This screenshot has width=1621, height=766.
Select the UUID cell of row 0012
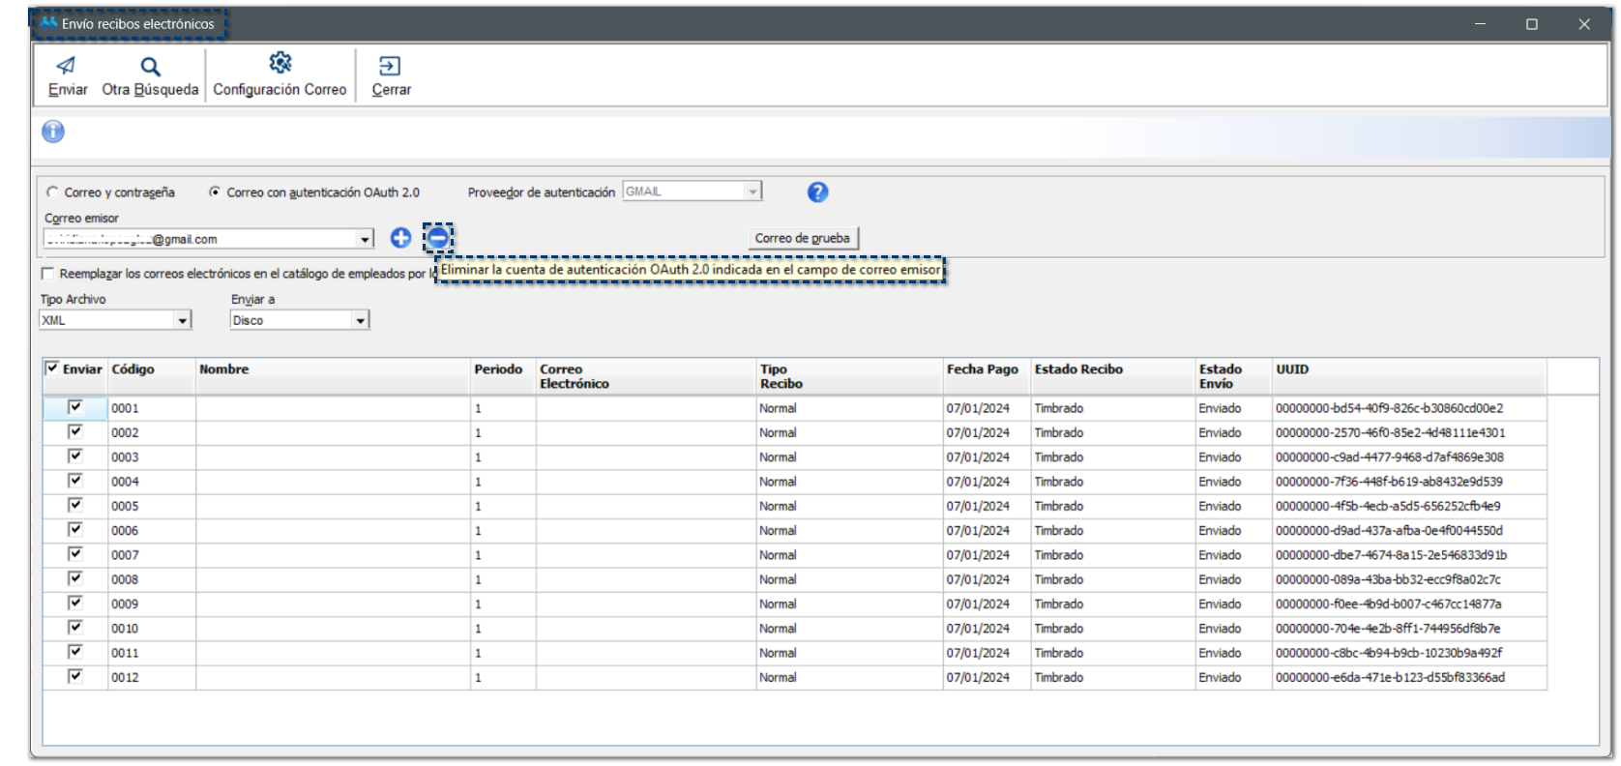click(x=1389, y=678)
